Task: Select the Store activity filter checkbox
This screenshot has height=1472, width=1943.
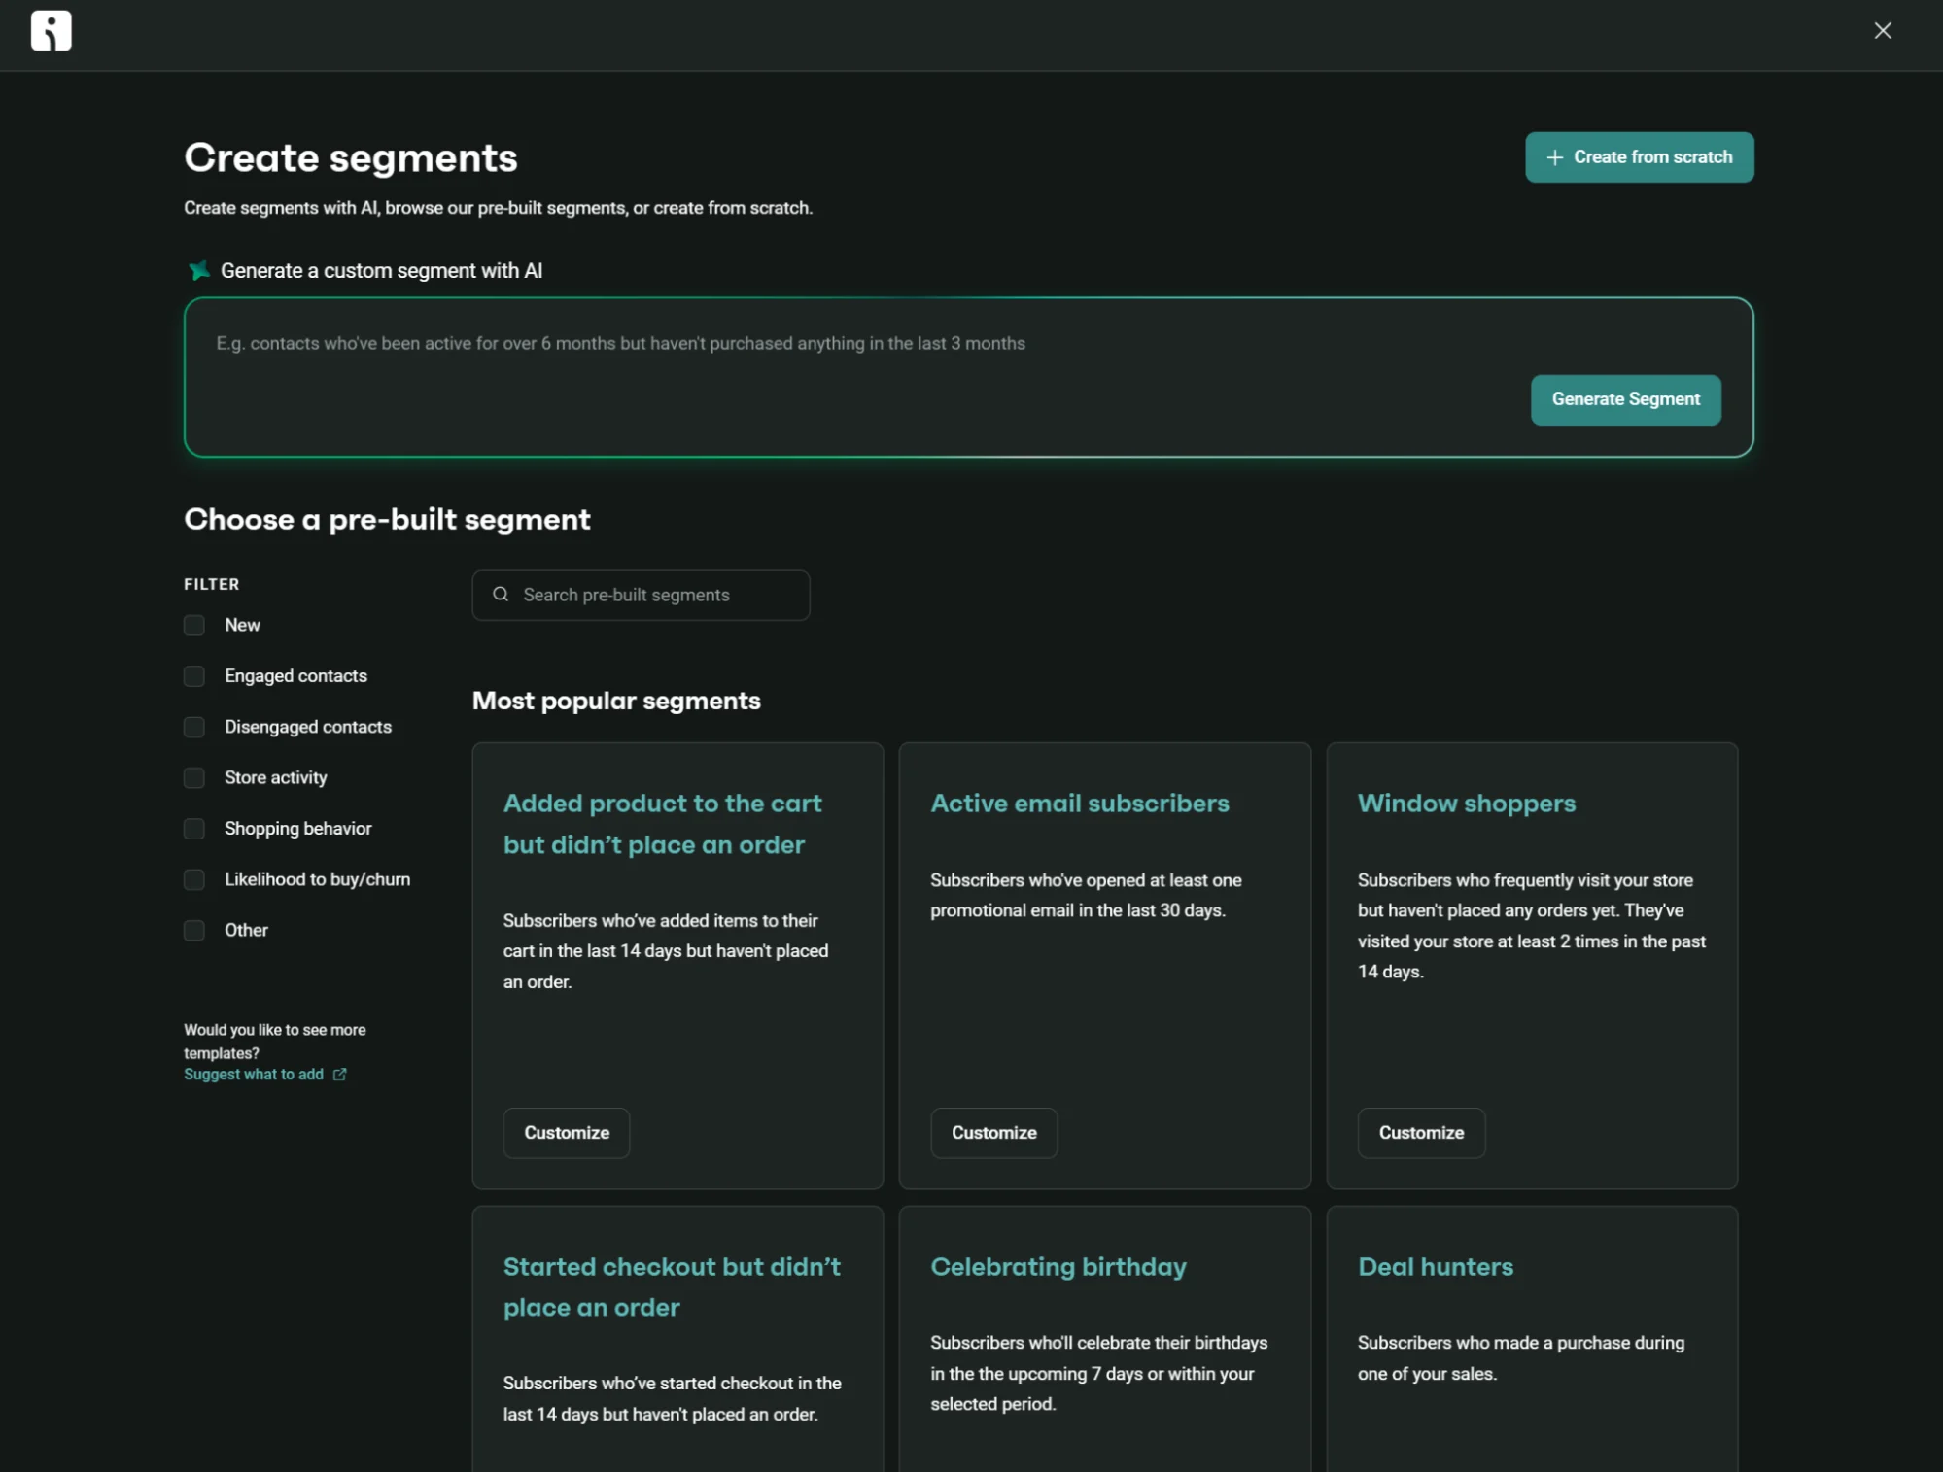Action: click(x=194, y=777)
